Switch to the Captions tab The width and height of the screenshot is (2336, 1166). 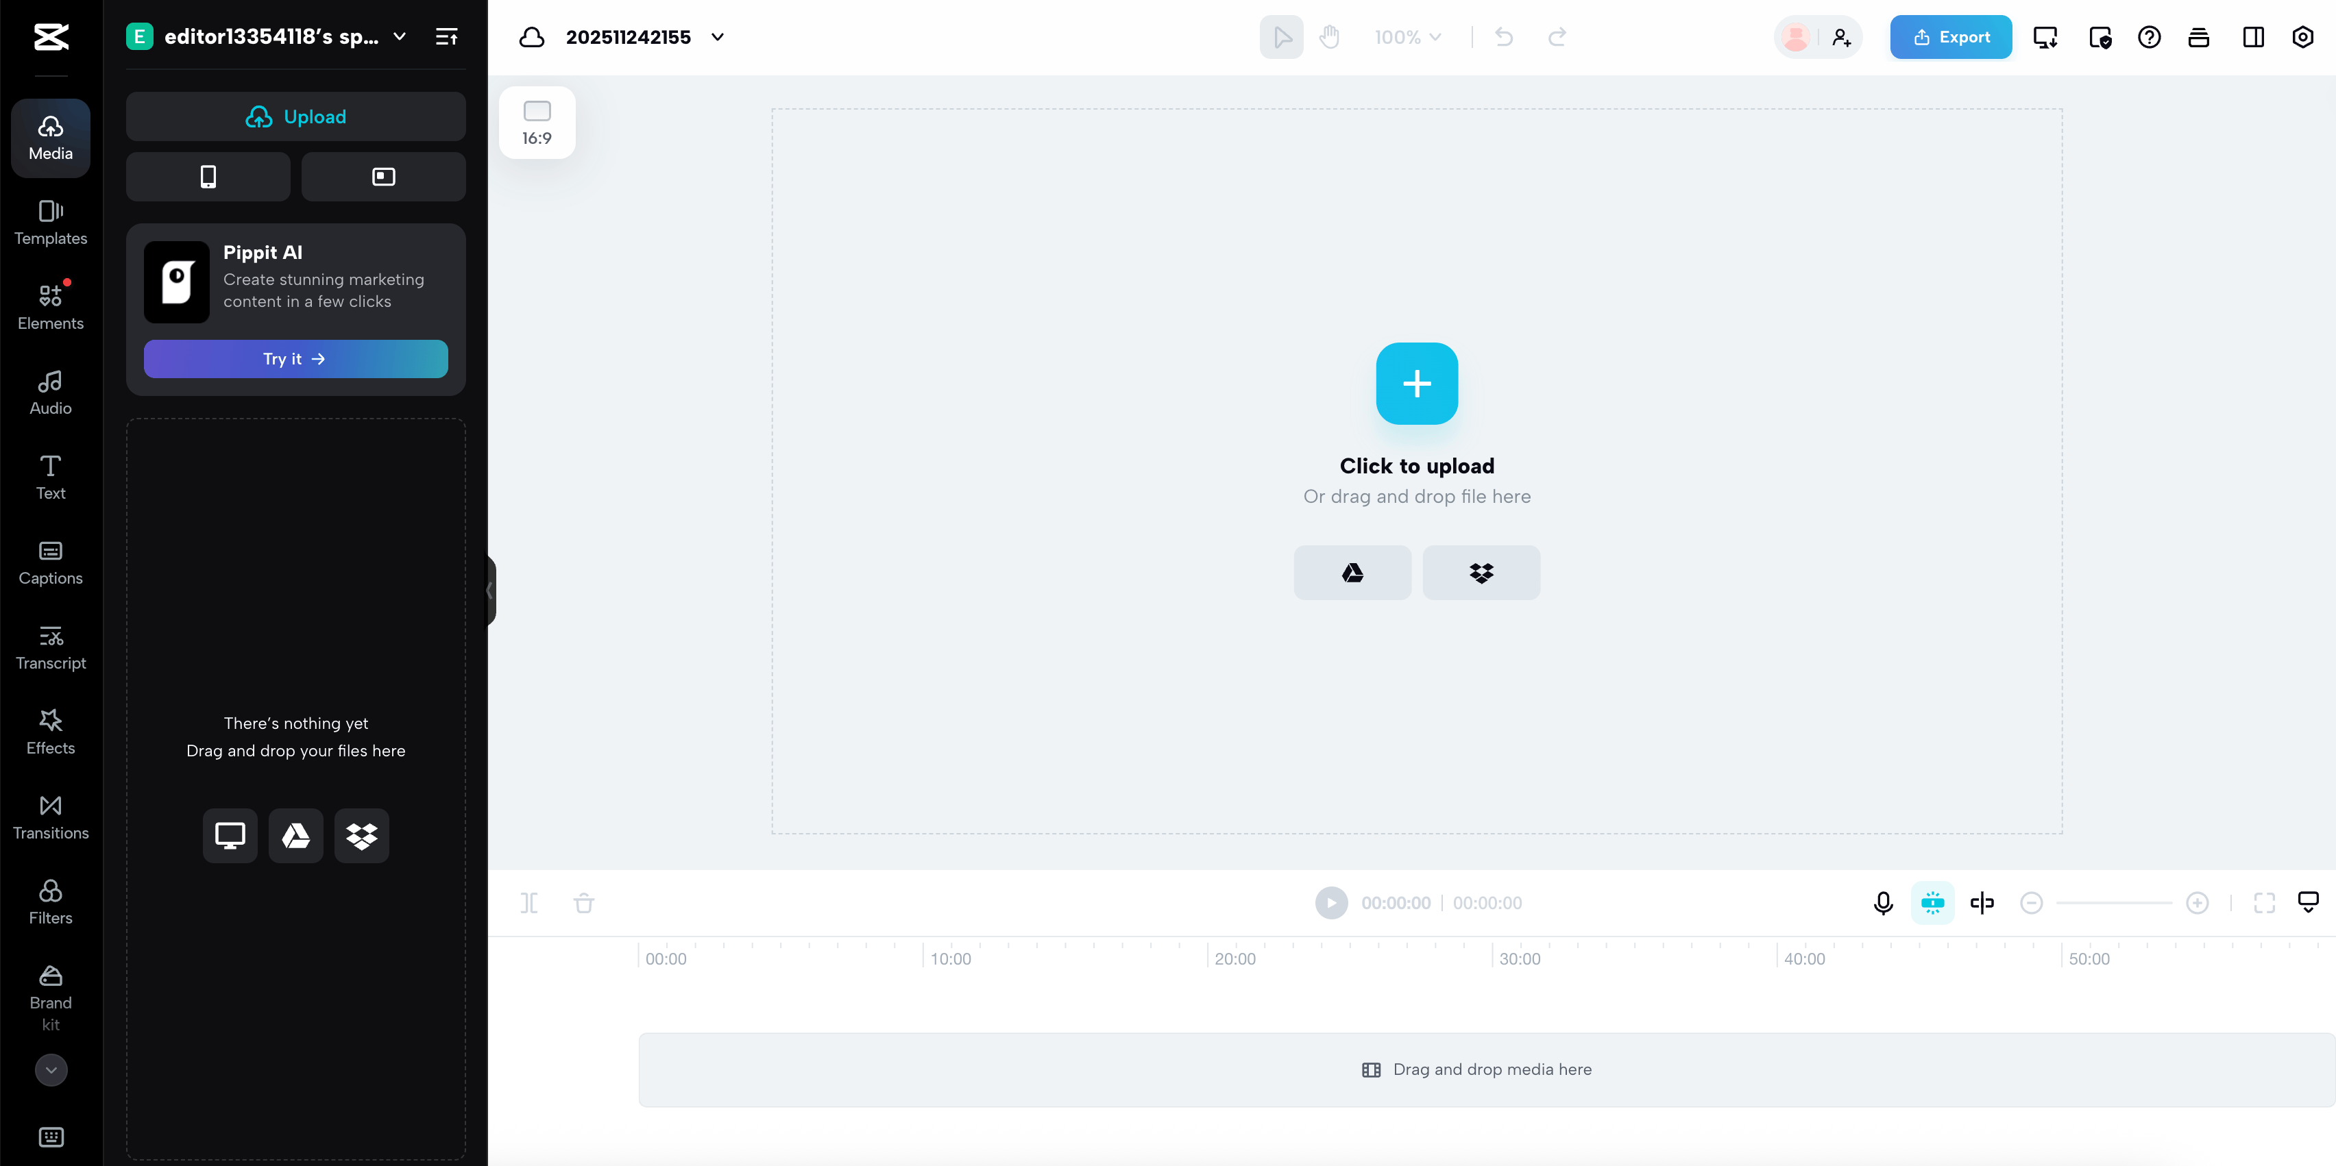click(51, 562)
